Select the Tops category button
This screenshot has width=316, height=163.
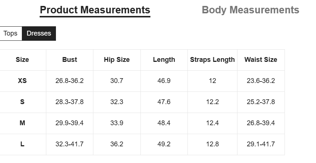click(10, 33)
